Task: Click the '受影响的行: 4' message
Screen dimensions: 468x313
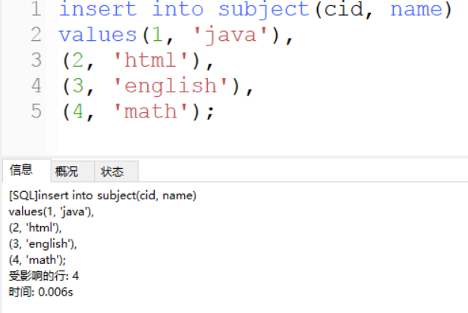Action: coord(43,276)
